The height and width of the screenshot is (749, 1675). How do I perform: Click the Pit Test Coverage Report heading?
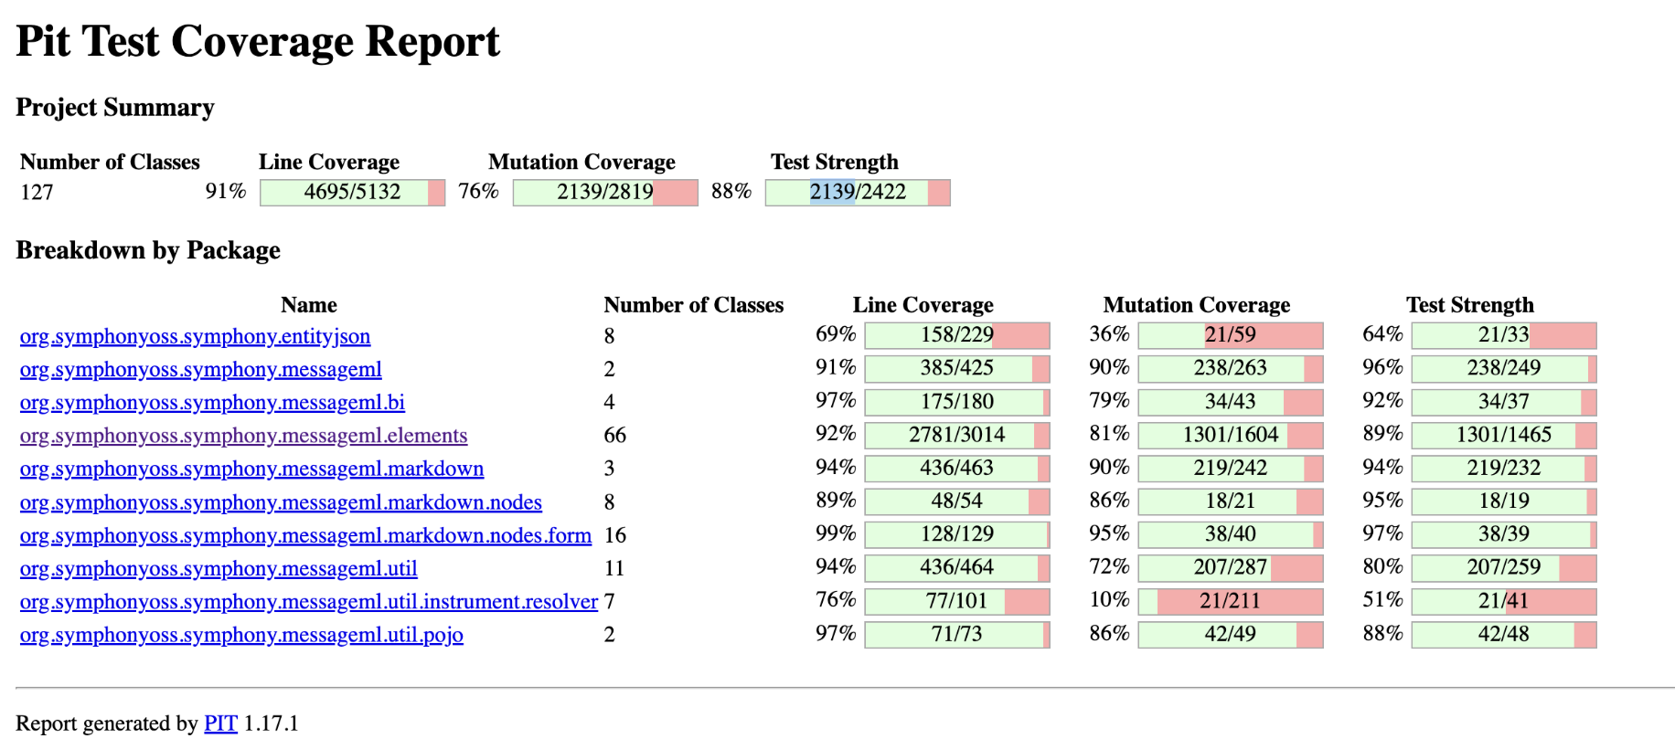click(x=258, y=42)
